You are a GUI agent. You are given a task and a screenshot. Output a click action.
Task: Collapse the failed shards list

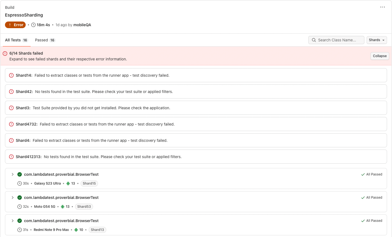pos(380,56)
